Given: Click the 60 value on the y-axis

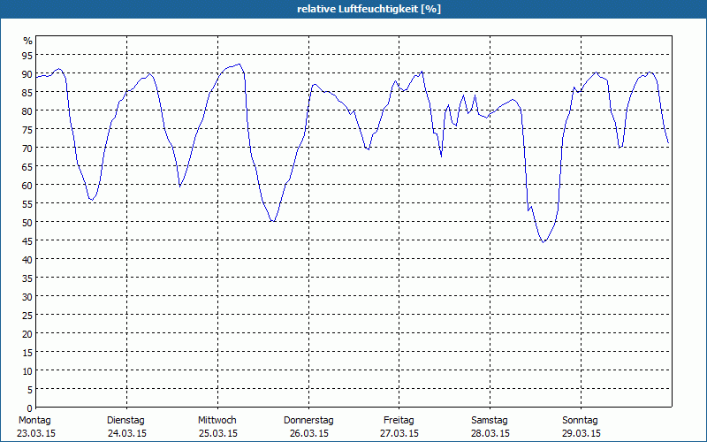Looking at the screenshot, I should tap(27, 186).
